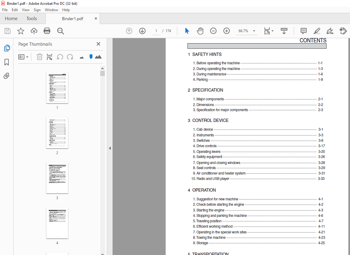
Task: Open the fit page width tool
Action: (267, 31)
